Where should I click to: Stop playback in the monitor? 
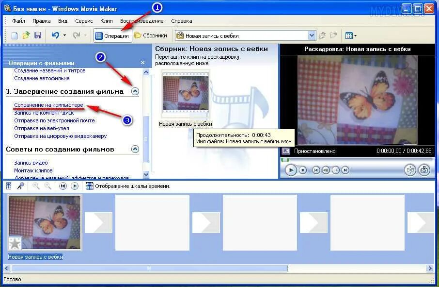point(303,170)
